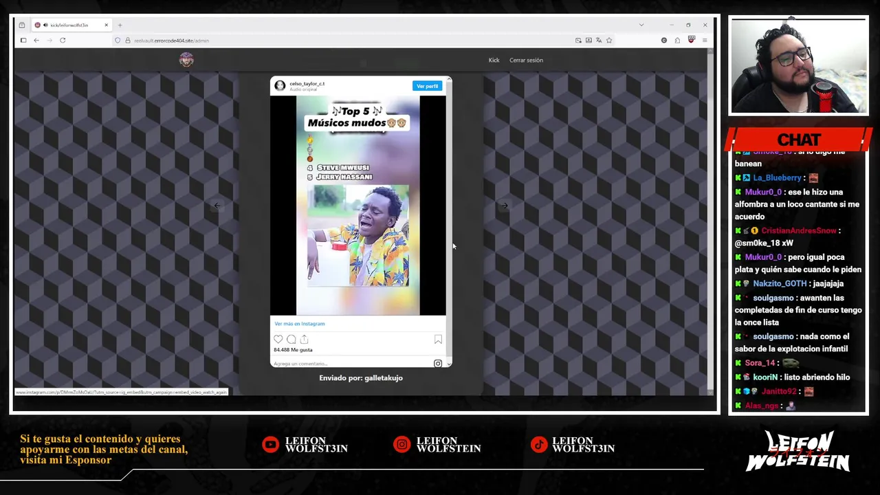This screenshot has height=495, width=880.
Task: Open tracking protection shield icon
Action: pos(118,41)
